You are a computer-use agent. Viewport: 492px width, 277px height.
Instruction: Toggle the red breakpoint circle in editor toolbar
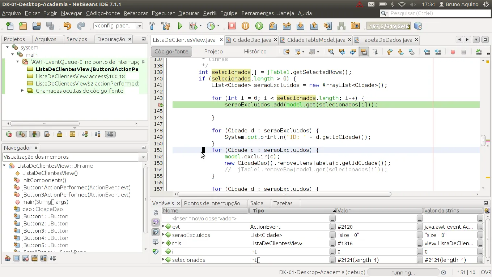tap(453, 52)
